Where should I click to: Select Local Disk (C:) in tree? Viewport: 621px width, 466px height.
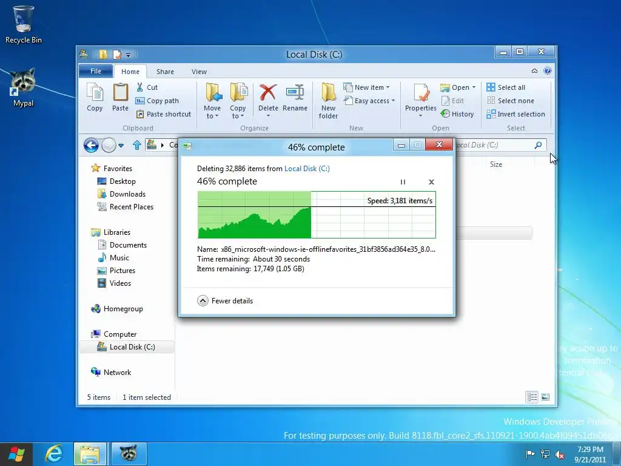[127, 346]
